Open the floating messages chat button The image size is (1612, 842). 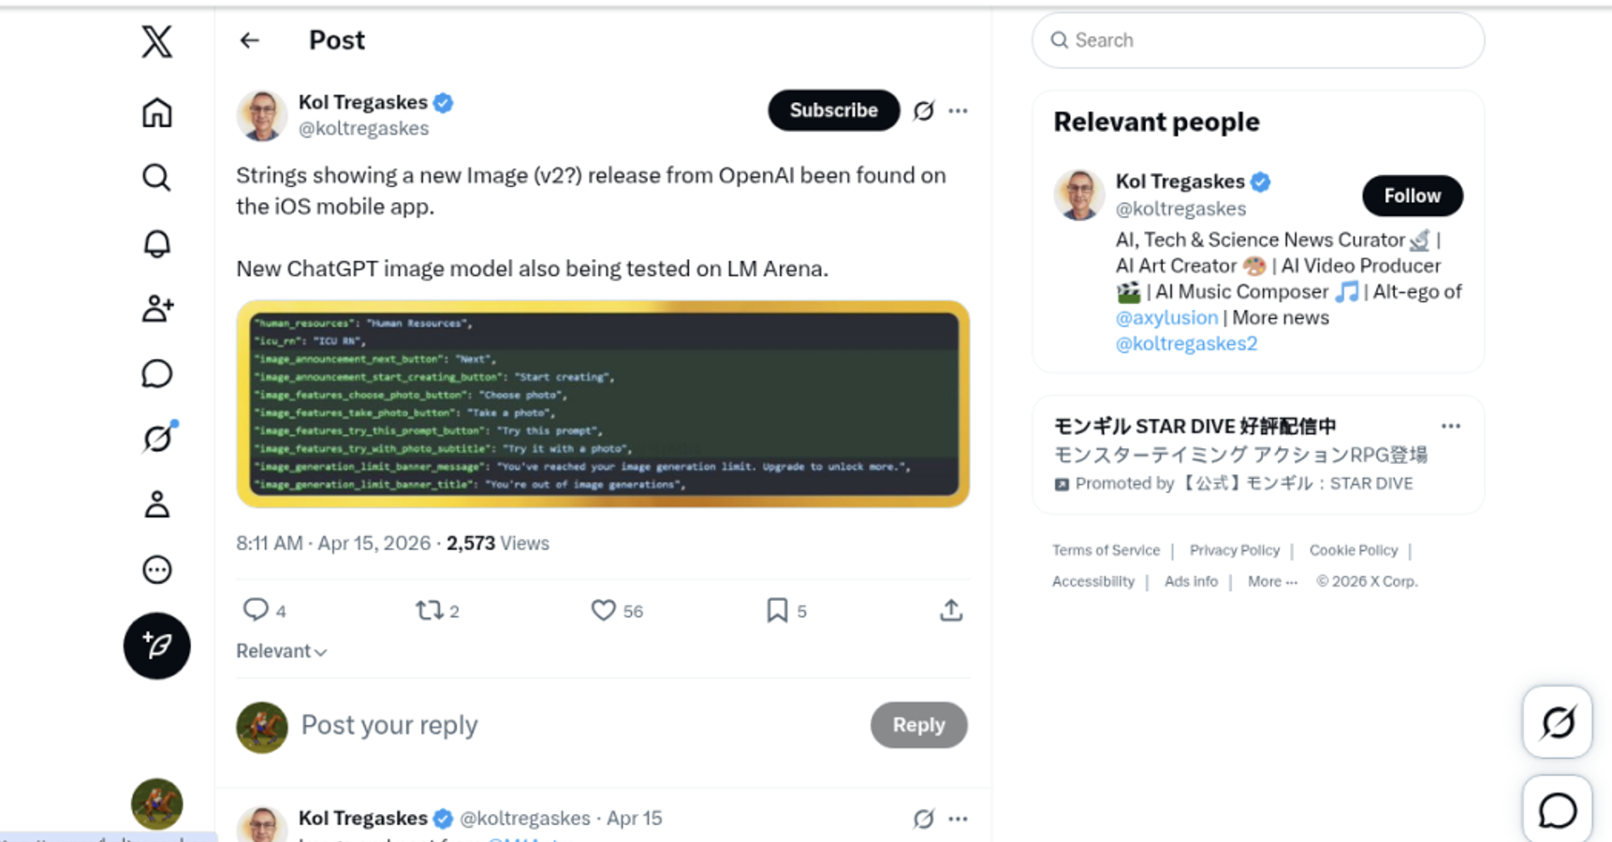click(x=1557, y=810)
